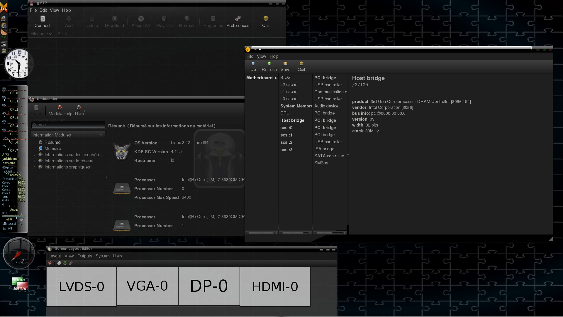The image size is (563, 317).
Task: Click the Motherboard column horizontal scrollbar
Action: (261, 233)
